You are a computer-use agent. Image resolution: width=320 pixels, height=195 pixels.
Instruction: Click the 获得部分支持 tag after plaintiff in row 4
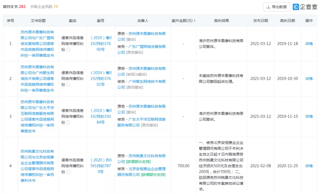[x=138, y=162]
